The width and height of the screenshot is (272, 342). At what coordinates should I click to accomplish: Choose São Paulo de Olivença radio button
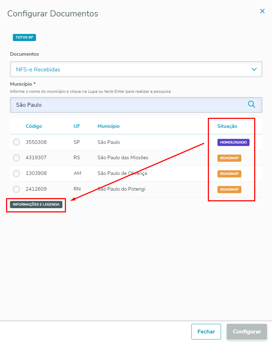coord(16,173)
